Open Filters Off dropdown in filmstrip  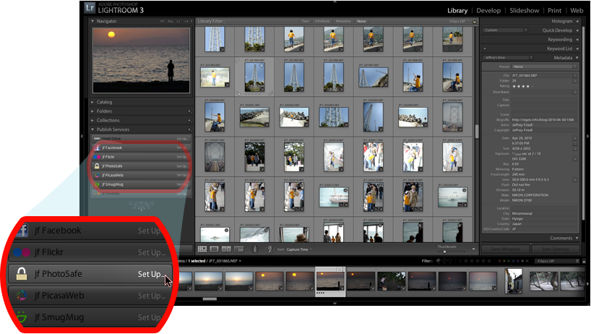[x=556, y=261]
